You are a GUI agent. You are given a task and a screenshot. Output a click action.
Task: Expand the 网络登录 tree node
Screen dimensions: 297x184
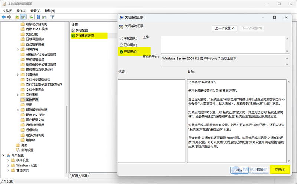pos(17,75)
